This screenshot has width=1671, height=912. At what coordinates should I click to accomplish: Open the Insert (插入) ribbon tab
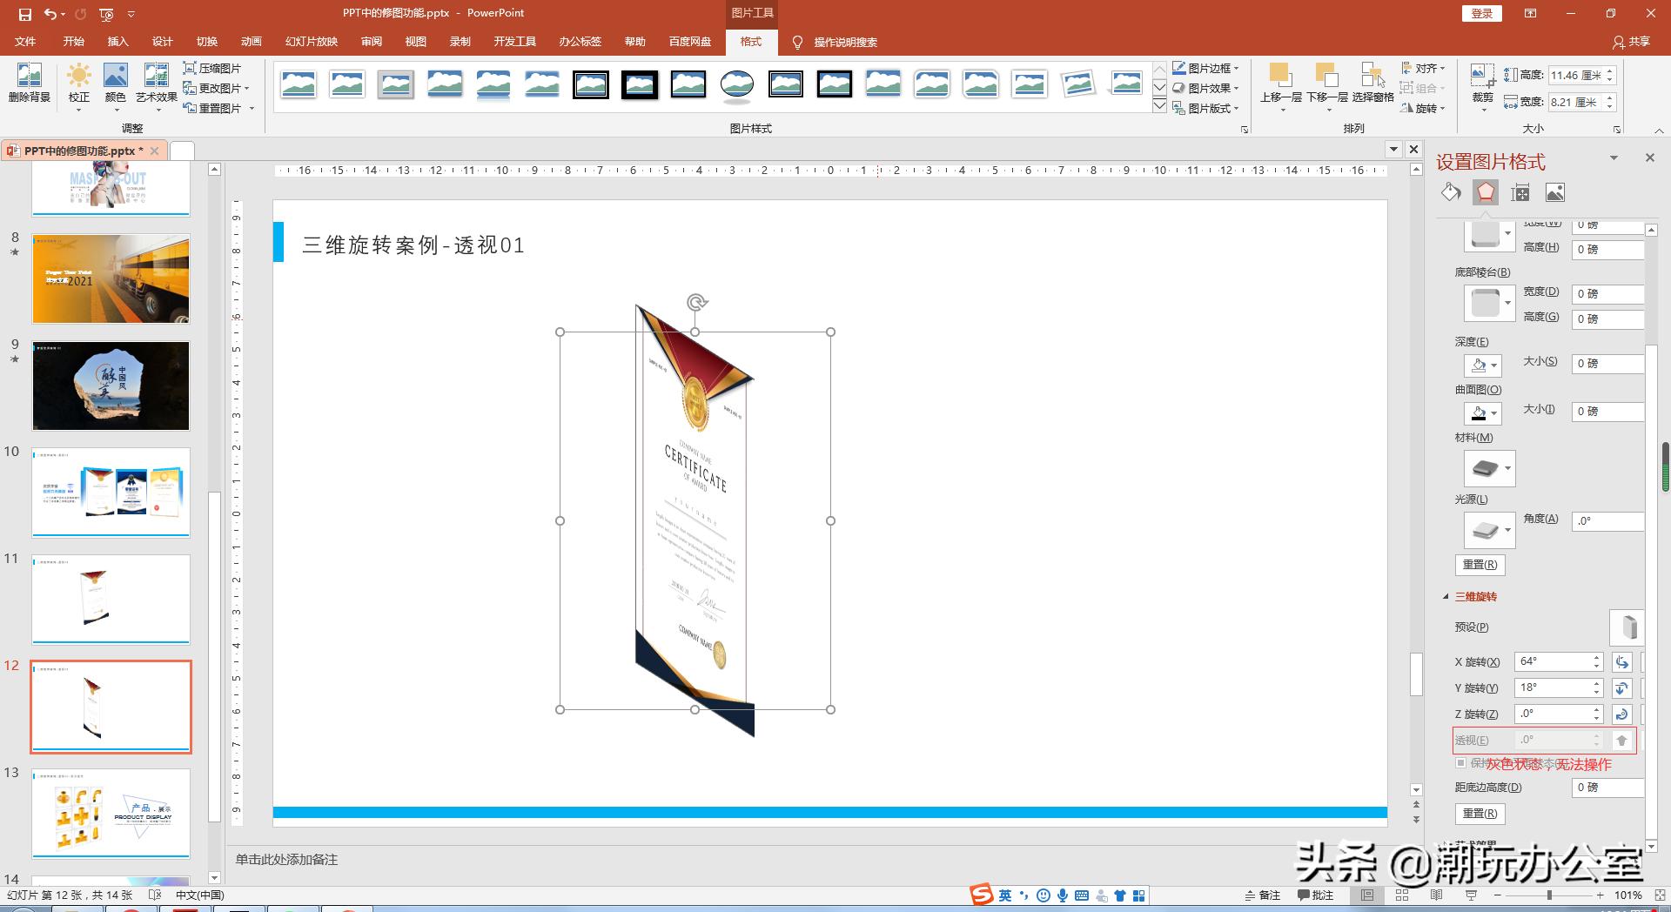pyautogui.click(x=117, y=42)
